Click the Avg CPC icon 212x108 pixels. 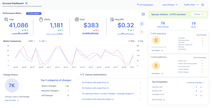tap(112, 20)
